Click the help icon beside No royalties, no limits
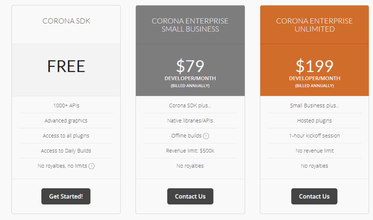This screenshot has height=220, width=373. tap(91, 166)
